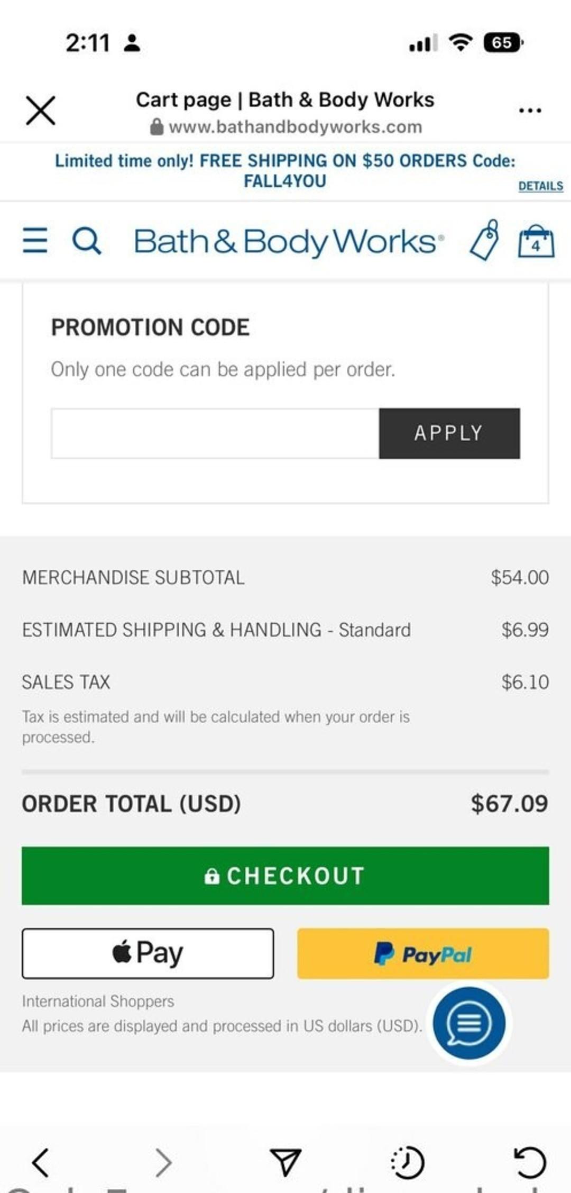Open the shopping bag with 4 items
The image size is (571, 1193).
[x=536, y=242]
